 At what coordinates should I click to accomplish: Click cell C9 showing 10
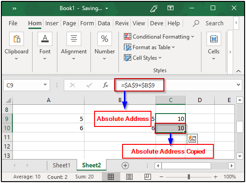[x=171, y=119]
